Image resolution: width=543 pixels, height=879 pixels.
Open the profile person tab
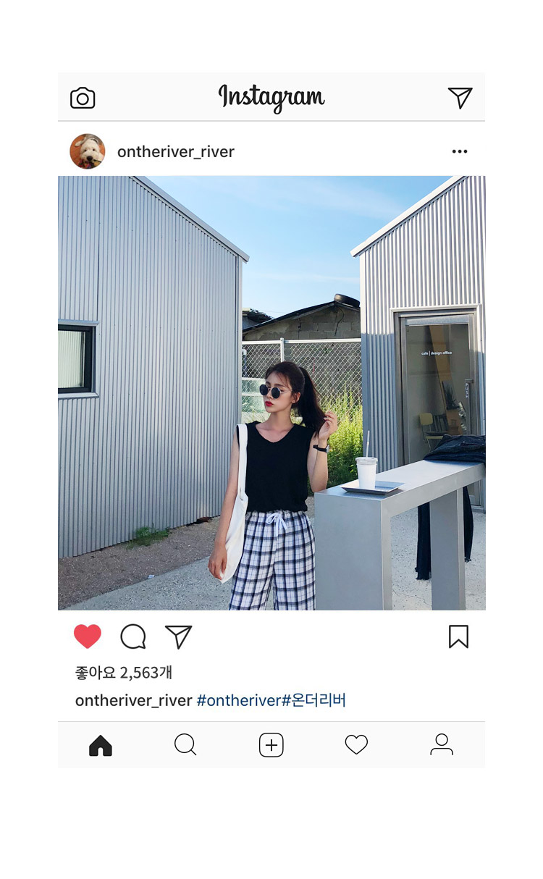(442, 744)
